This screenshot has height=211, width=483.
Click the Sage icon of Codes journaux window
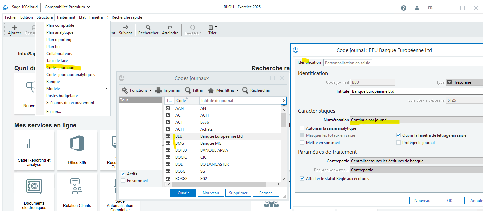click(122, 78)
